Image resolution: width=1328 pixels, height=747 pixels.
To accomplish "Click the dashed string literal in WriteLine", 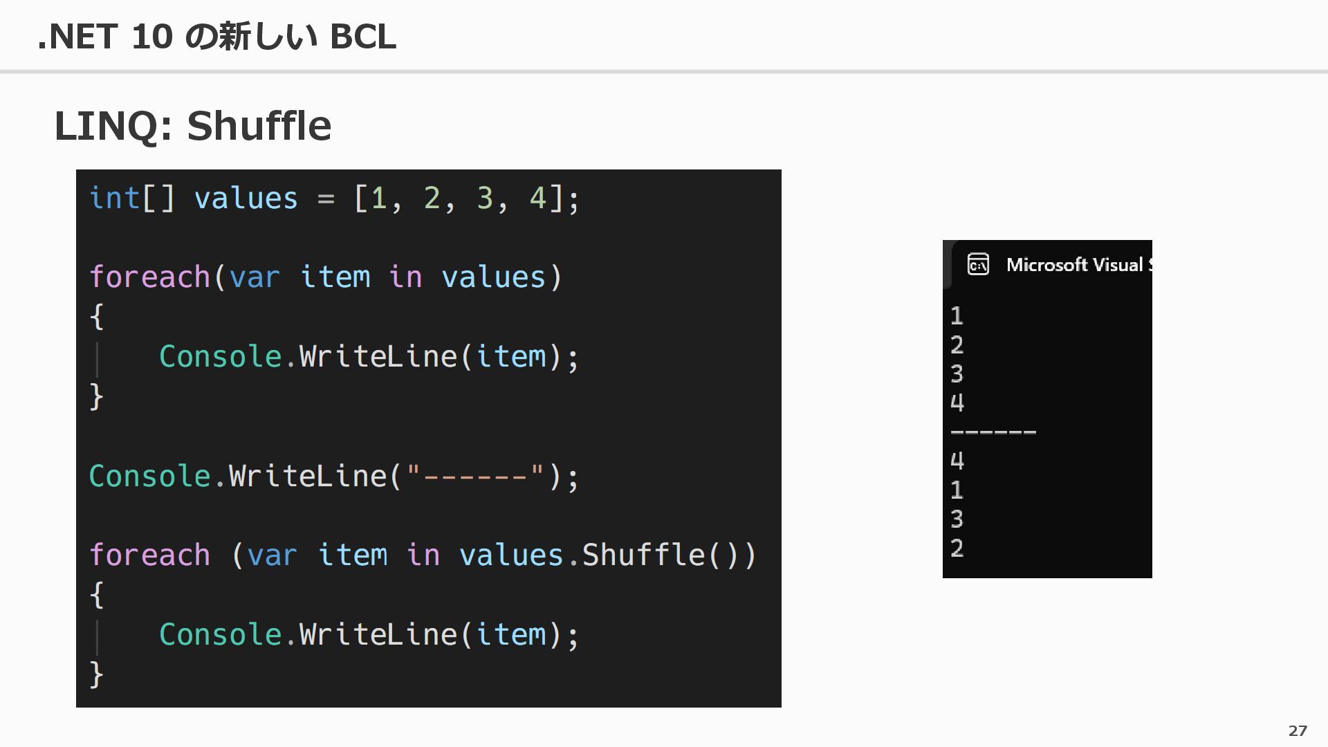I will point(475,477).
